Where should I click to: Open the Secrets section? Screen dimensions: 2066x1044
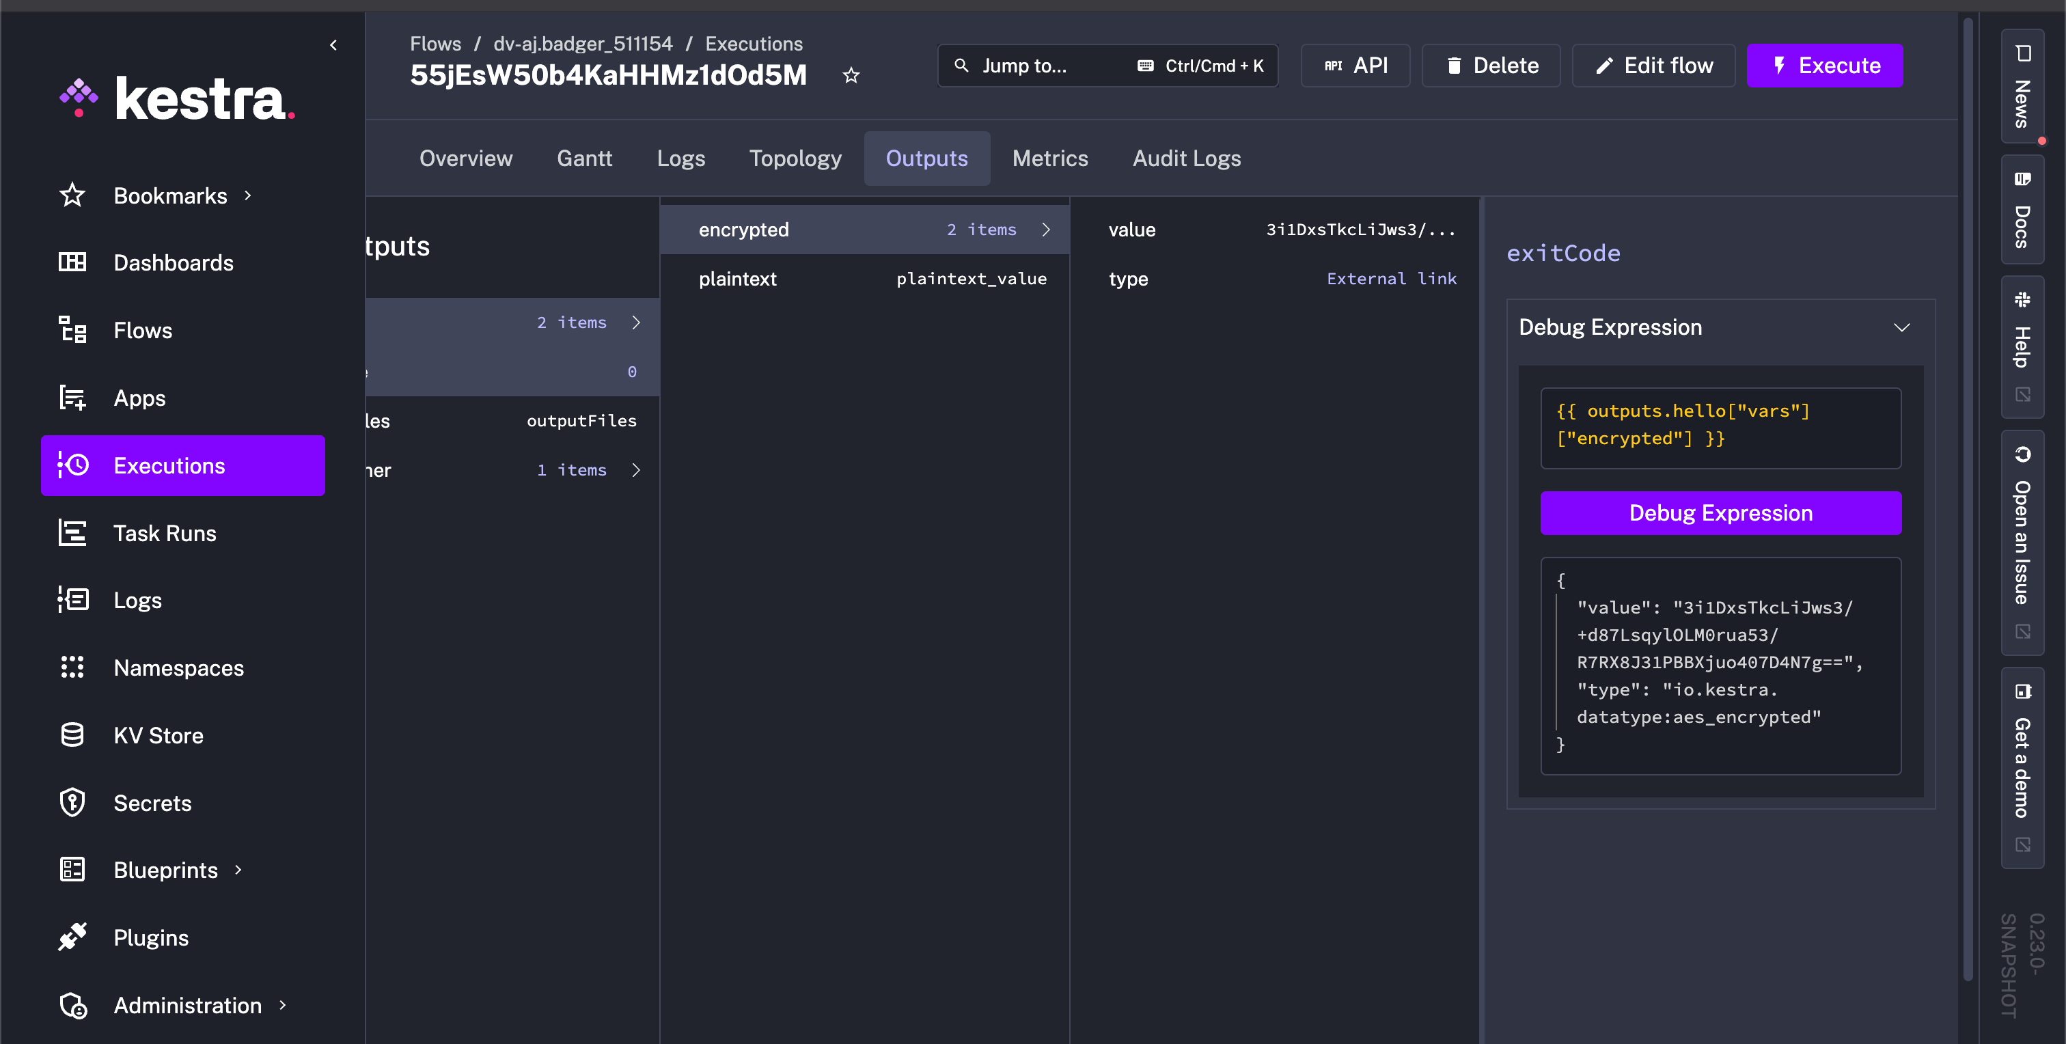pos(152,802)
